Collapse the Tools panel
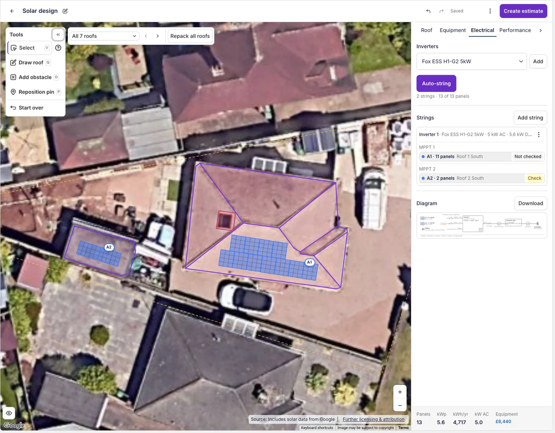The width and height of the screenshot is (555, 433). (58, 35)
